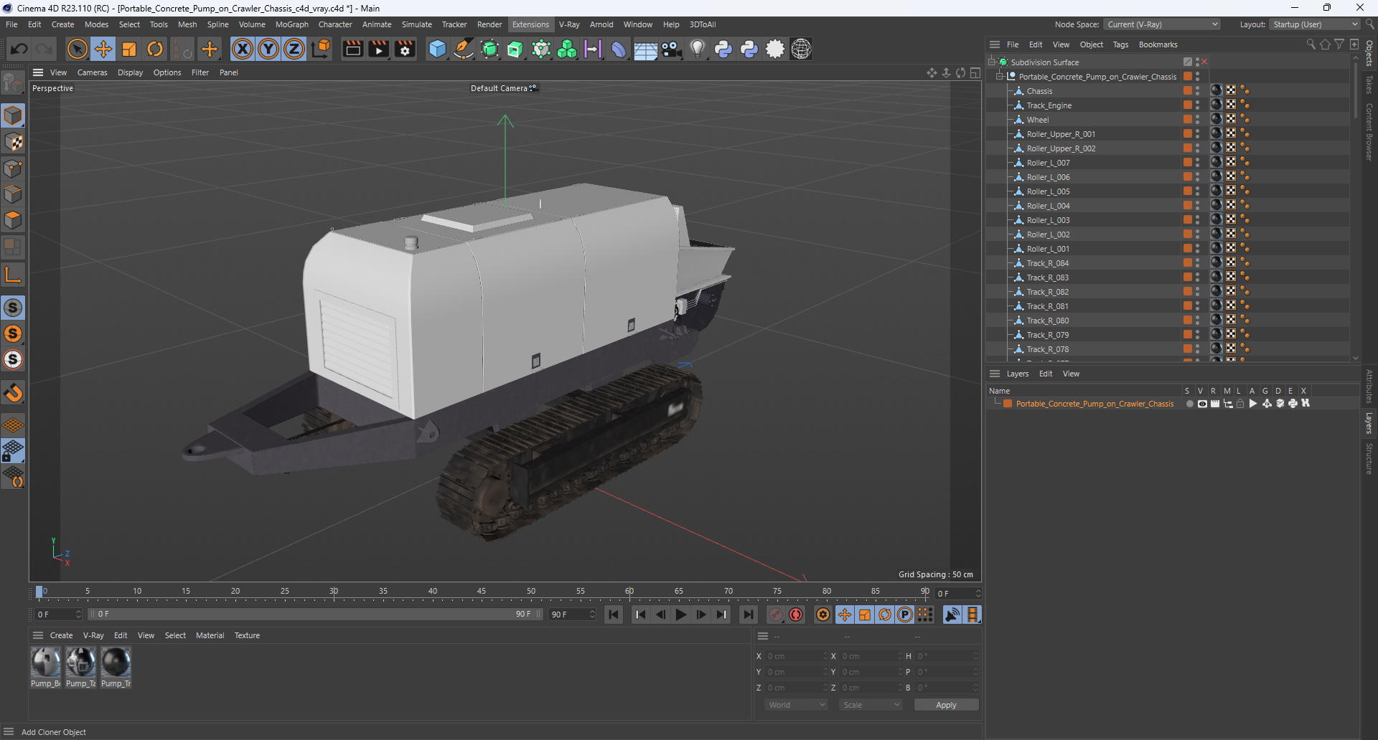1378x740 pixels.
Task: Go to start of animation
Action: [614, 615]
